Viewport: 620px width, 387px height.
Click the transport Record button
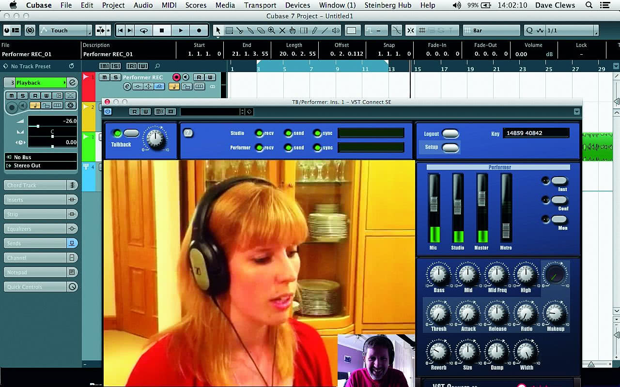point(199,30)
